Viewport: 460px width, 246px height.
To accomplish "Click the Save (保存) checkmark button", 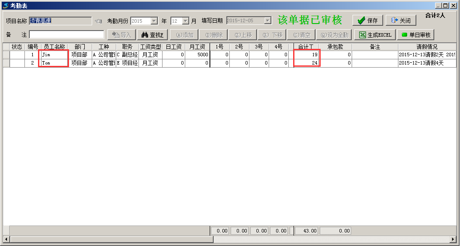I will coord(367,20).
